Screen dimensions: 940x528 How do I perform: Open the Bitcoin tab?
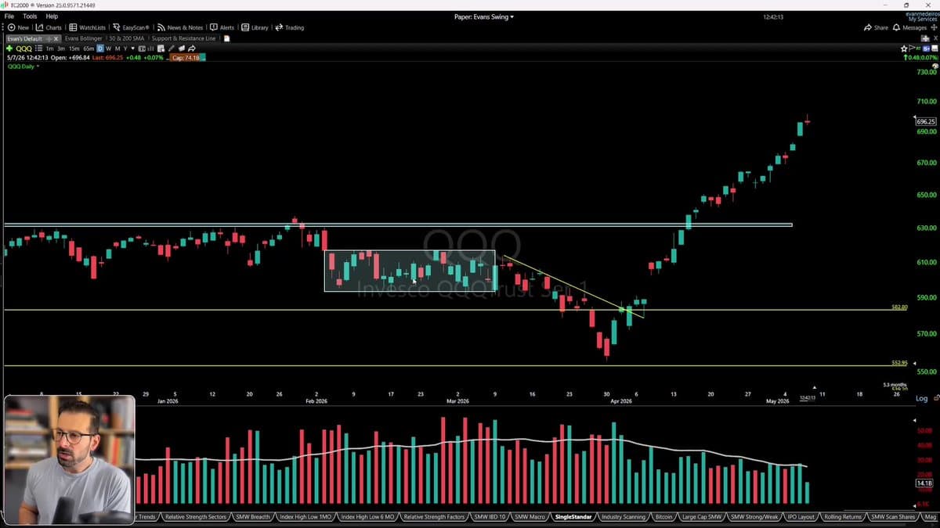click(x=664, y=517)
